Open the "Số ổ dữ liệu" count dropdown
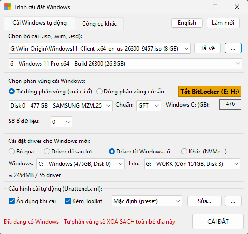This screenshot has height=234, width=248. point(62,122)
